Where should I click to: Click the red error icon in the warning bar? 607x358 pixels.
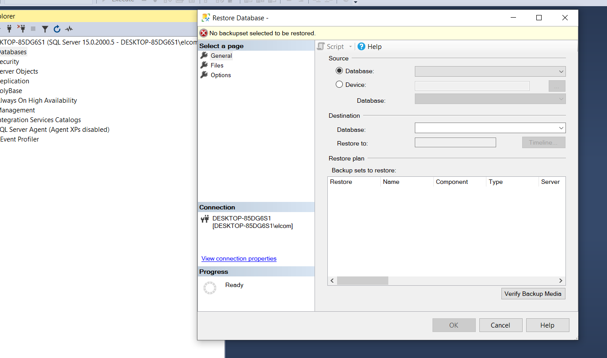tap(203, 33)
